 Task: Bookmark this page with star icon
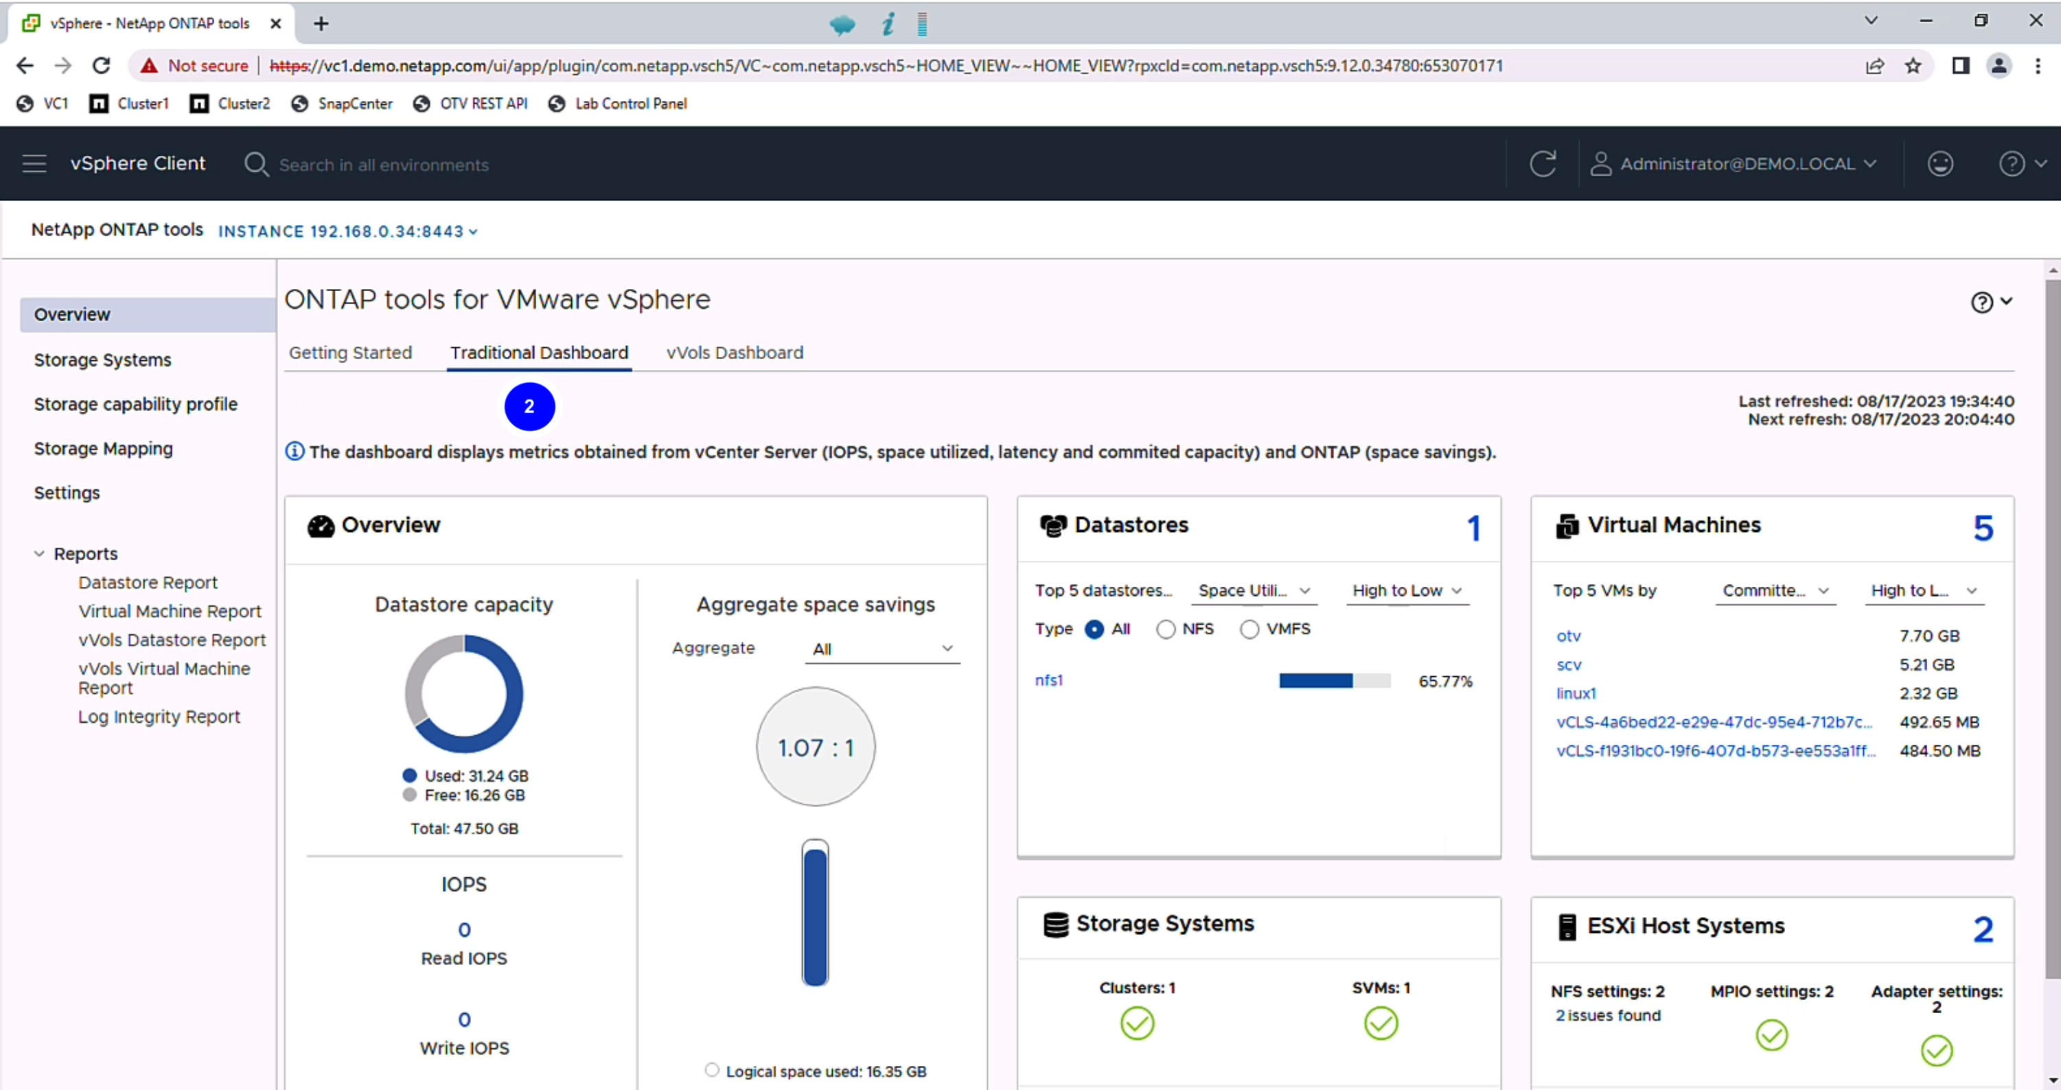tap(1913, 66)
